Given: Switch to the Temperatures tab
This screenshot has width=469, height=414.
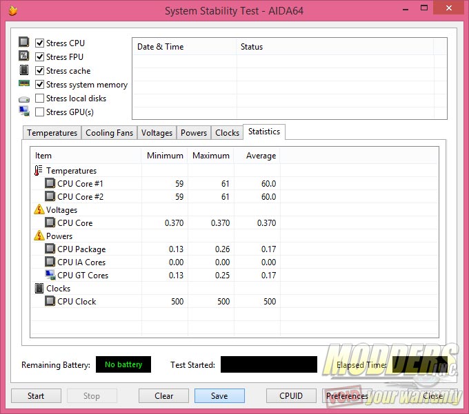Looking at the screenshot, I should (x=52, y=133).
